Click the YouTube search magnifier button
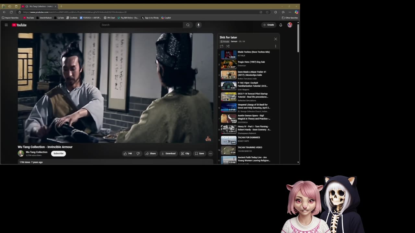This screenshot has width=415, height=233. pyautogui.click(x=188, y=25)
